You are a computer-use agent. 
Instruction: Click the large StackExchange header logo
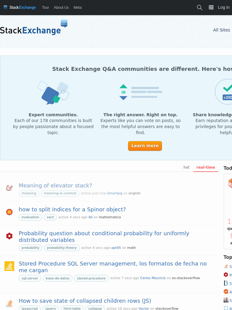pyautogui.click(x=34, y=28)
